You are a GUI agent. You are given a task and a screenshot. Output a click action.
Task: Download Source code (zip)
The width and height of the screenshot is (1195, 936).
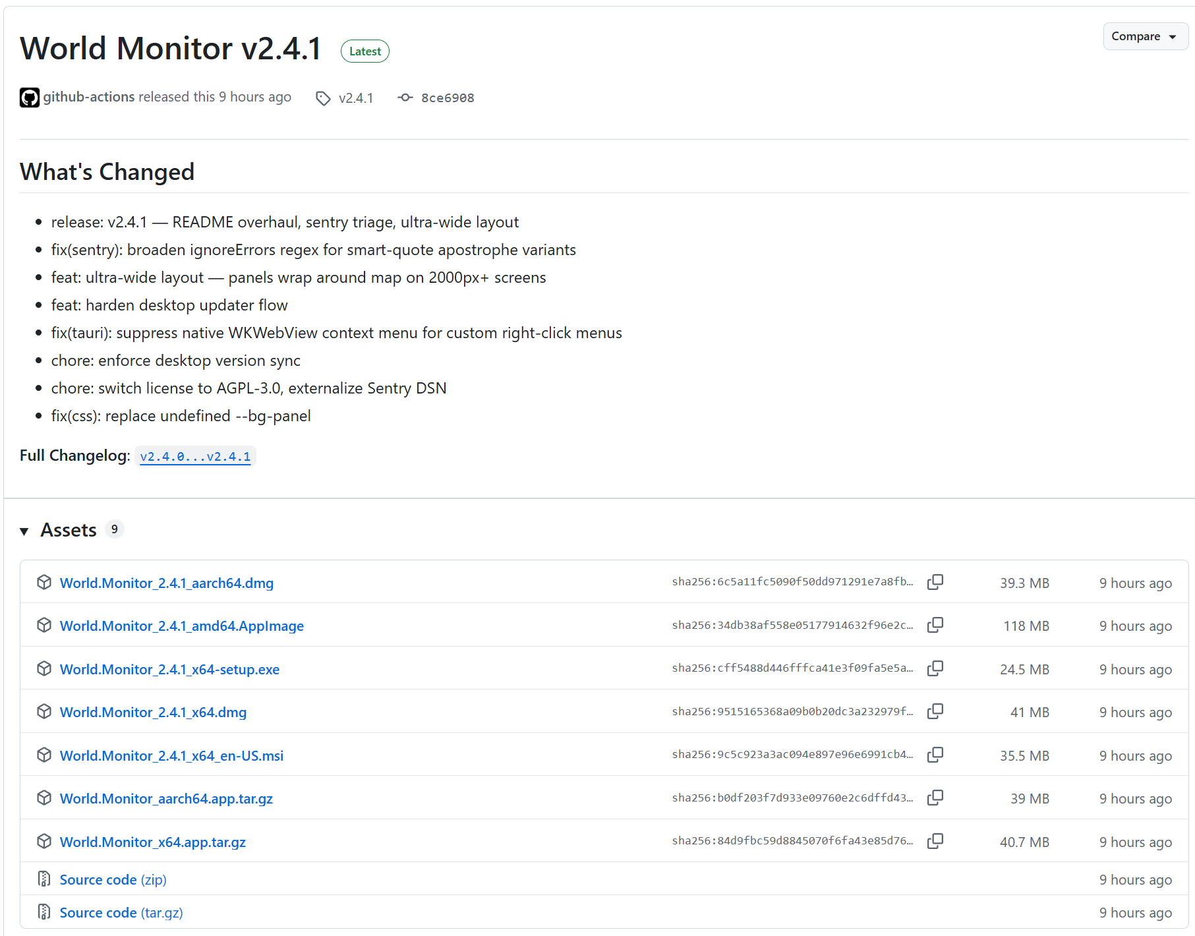click(113, 880)
